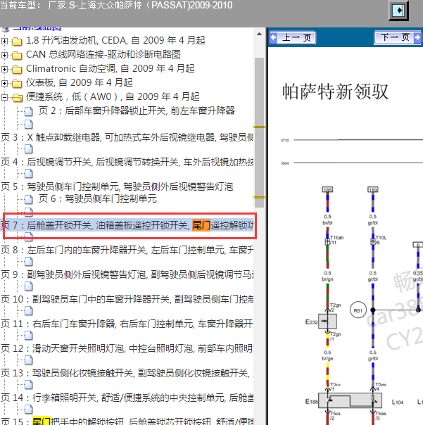Open 页 11 右后车门车窗升降器 entry

(x=127, y=324)
